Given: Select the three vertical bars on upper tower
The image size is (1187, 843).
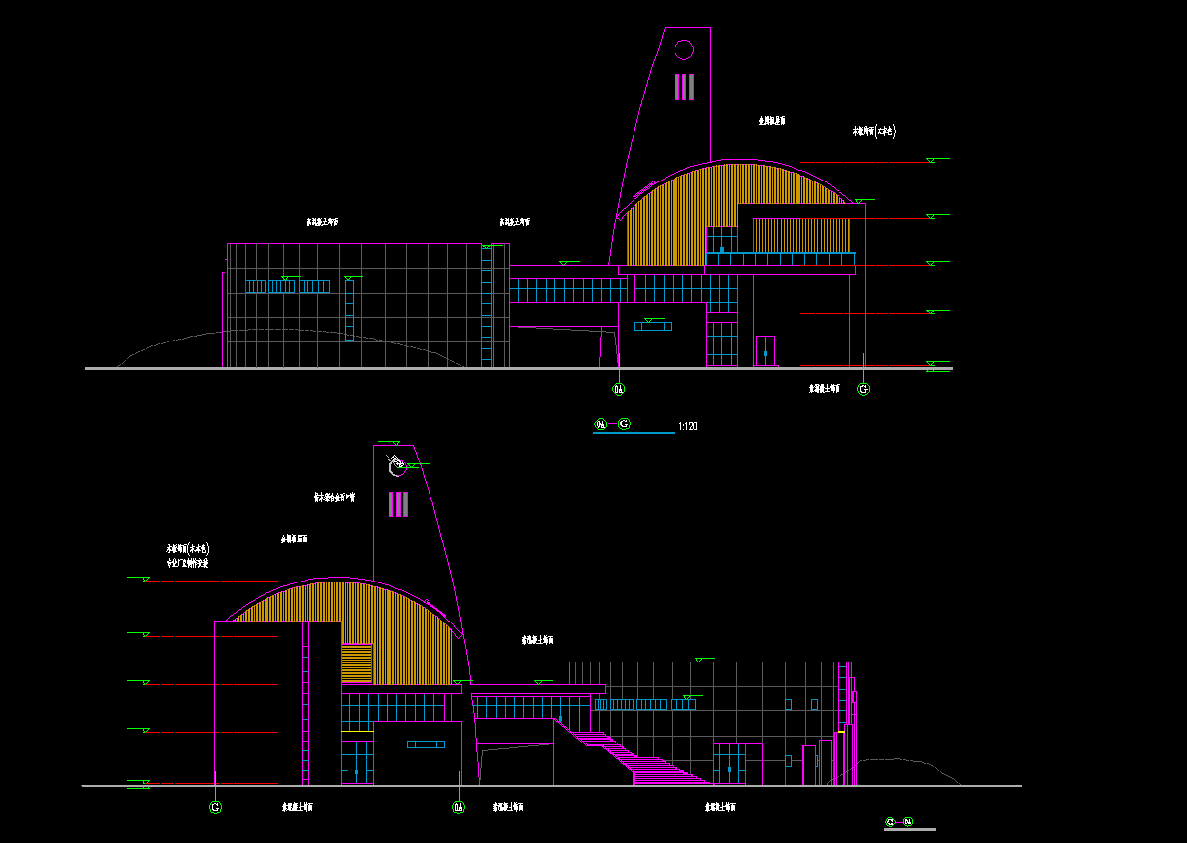Looking at the screenshot, I should click(x=684, y=87).
